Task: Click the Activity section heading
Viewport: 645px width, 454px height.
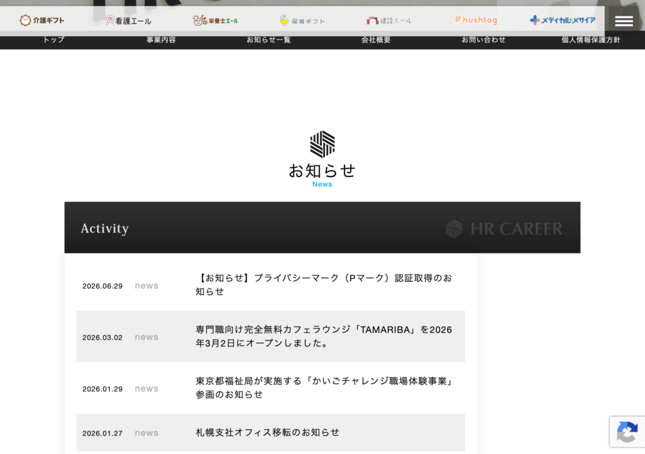Action: pos(105,228)
